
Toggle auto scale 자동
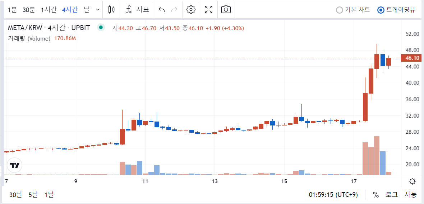[411, 195]
